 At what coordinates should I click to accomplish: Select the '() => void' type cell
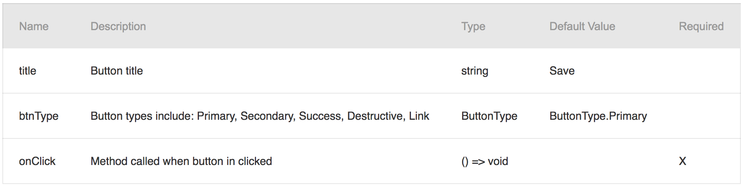(x=485, y=161)
